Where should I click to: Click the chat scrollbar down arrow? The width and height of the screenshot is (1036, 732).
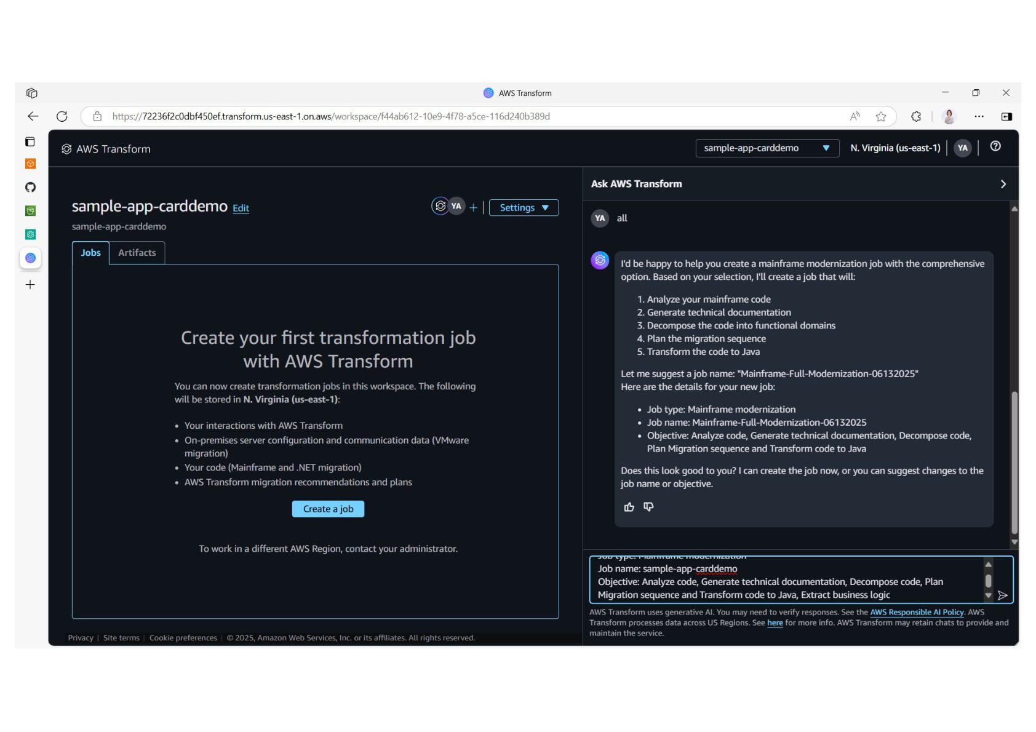pyautogui.click(x=1014, y=542)
